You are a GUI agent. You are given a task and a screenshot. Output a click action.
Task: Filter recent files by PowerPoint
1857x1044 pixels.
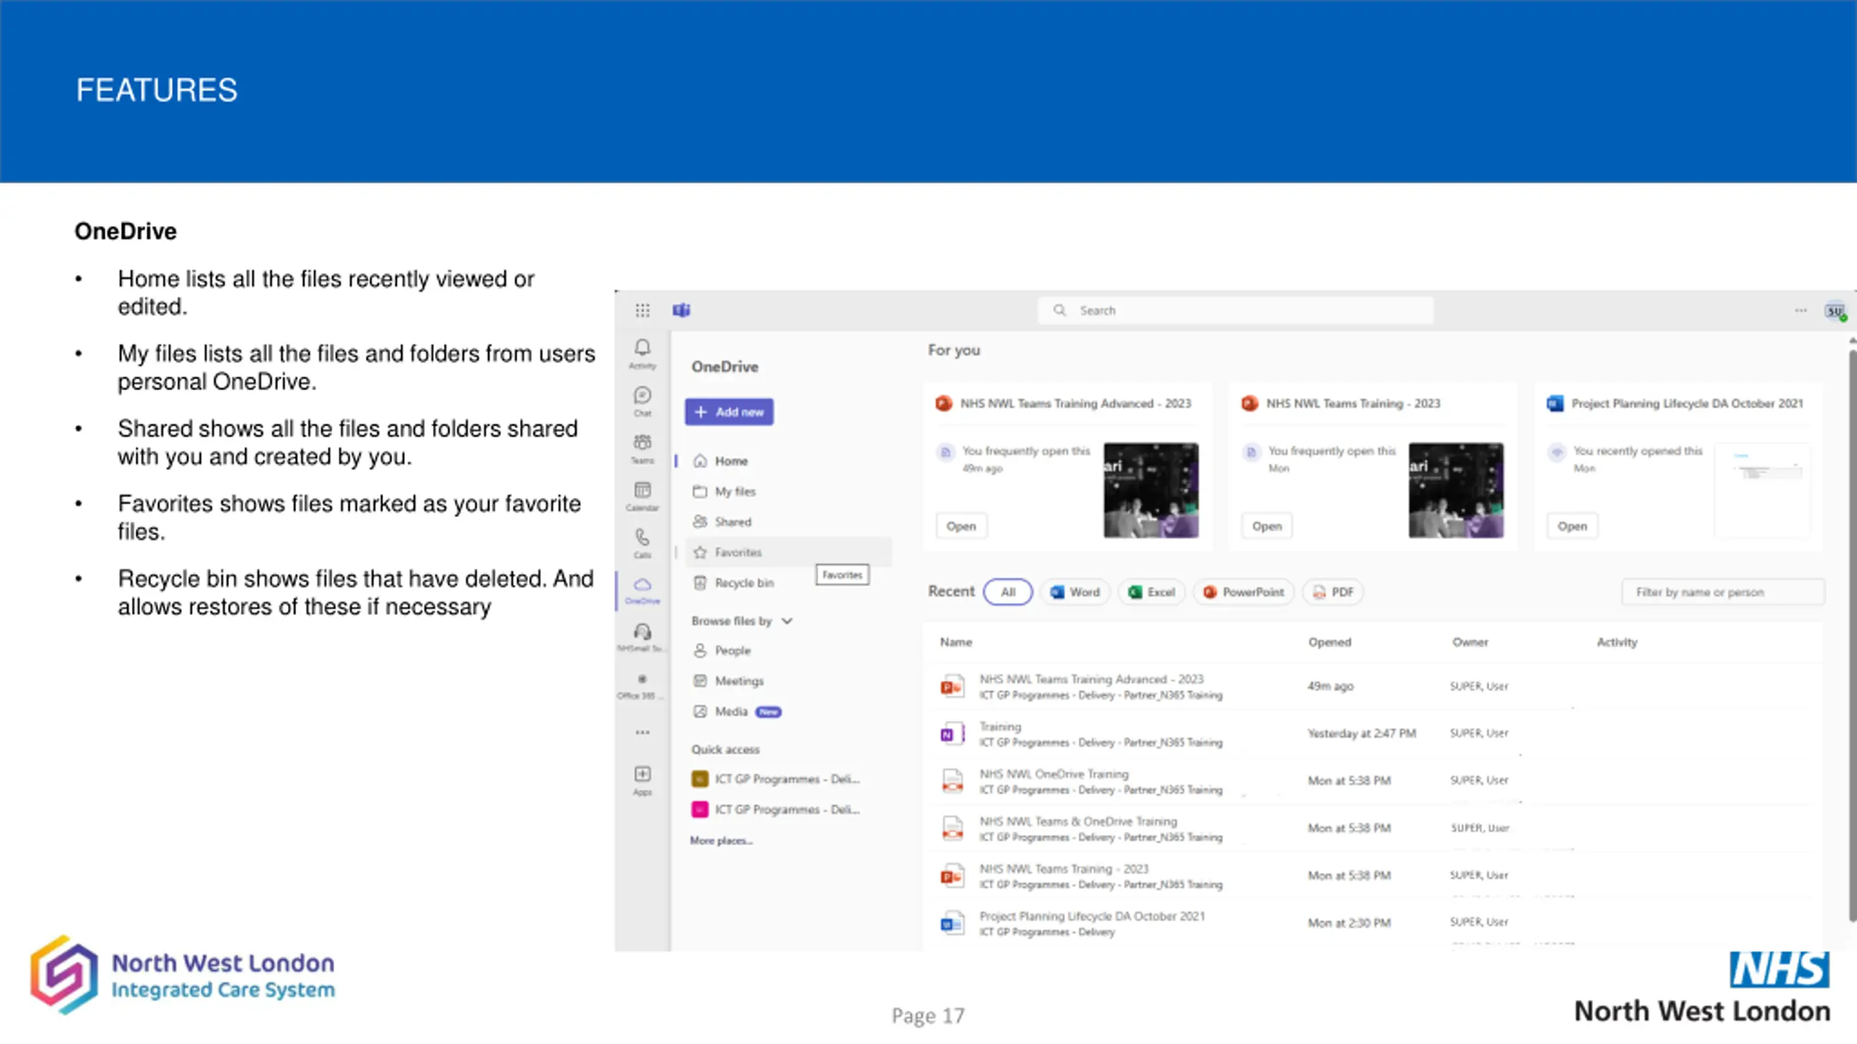1243,592
